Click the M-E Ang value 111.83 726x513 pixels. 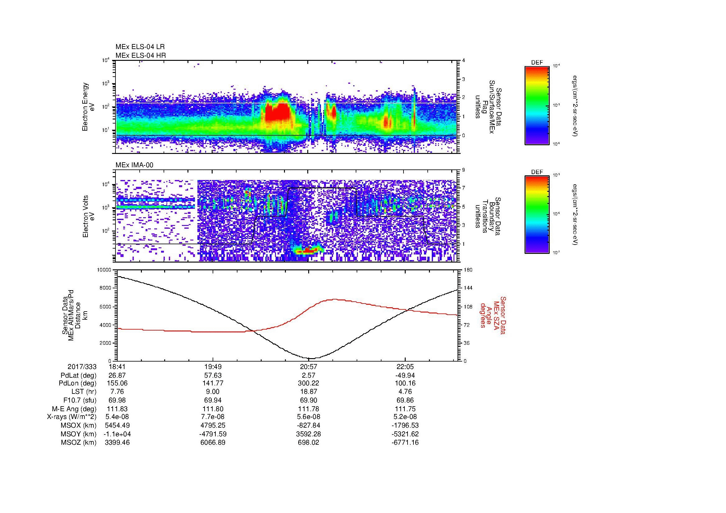(x=117, y=409)
